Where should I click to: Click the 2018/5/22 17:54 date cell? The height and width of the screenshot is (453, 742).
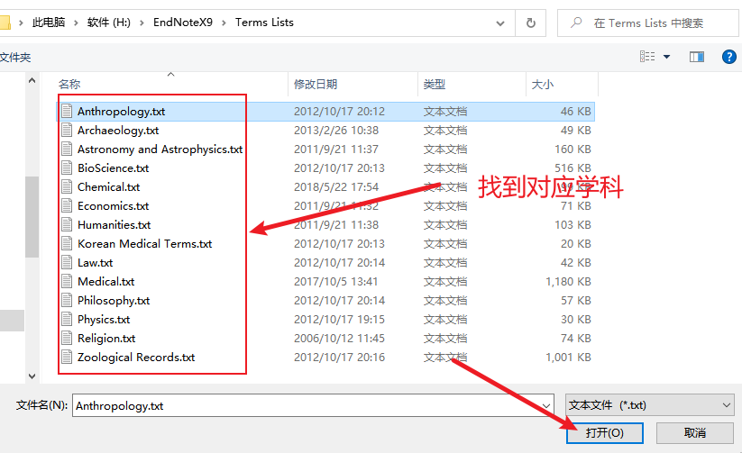click(336, 186)
